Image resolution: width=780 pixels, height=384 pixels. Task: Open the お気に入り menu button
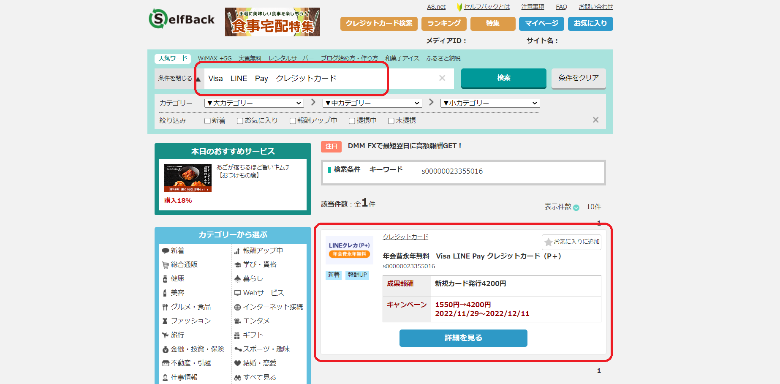pyautogui.click(x=590, y=24)
